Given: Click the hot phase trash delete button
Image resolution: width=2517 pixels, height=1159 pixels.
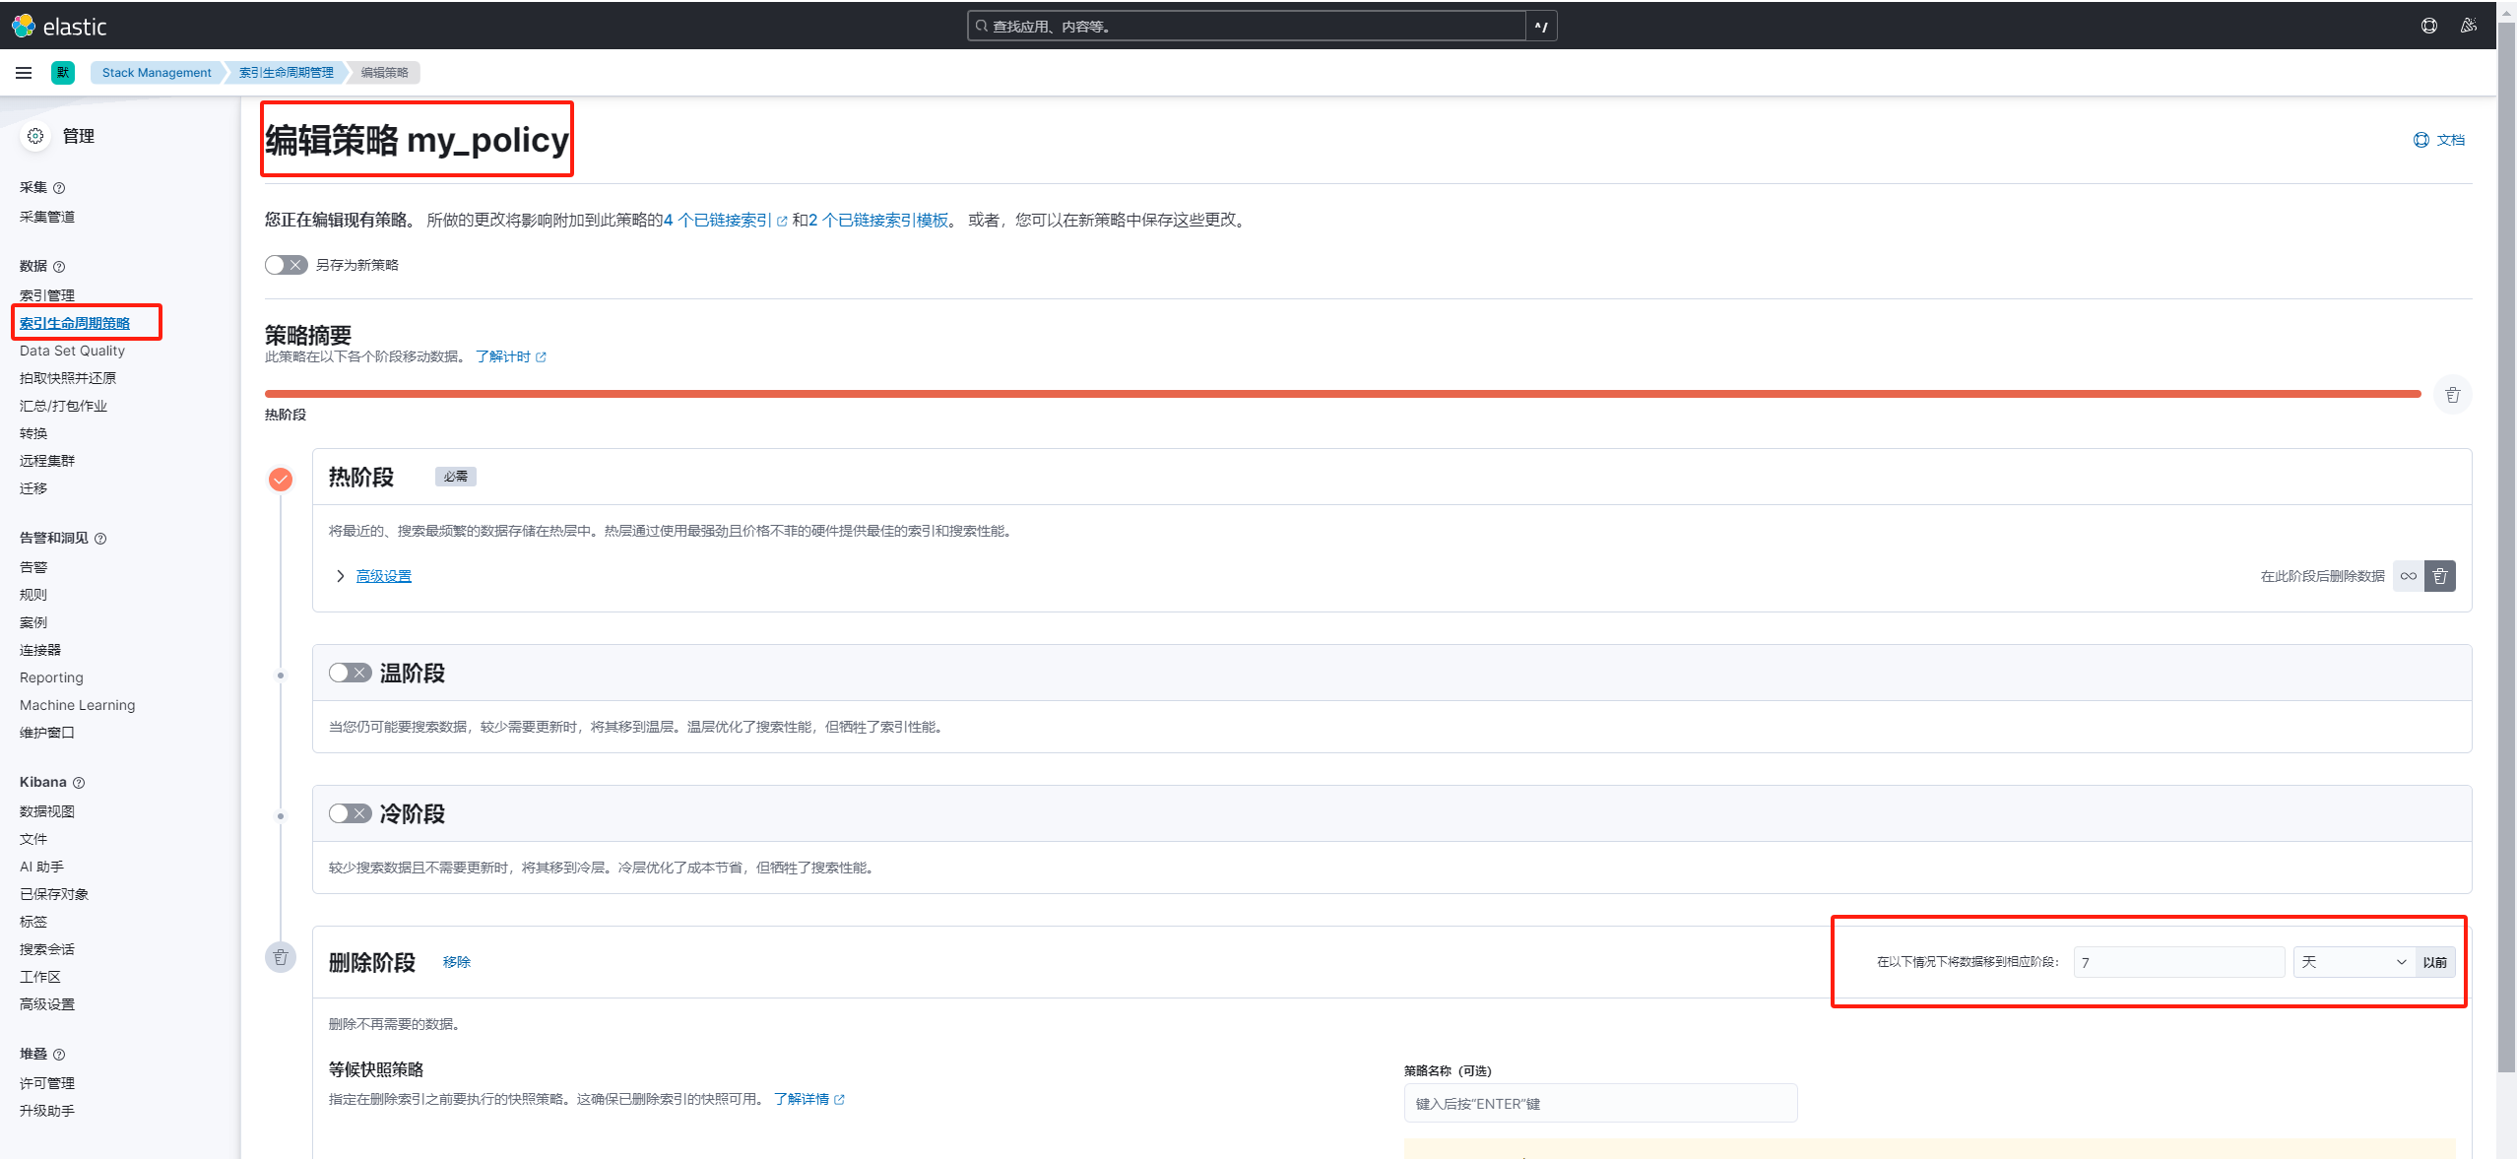Looking at the screenshot, I should 2440,576.
